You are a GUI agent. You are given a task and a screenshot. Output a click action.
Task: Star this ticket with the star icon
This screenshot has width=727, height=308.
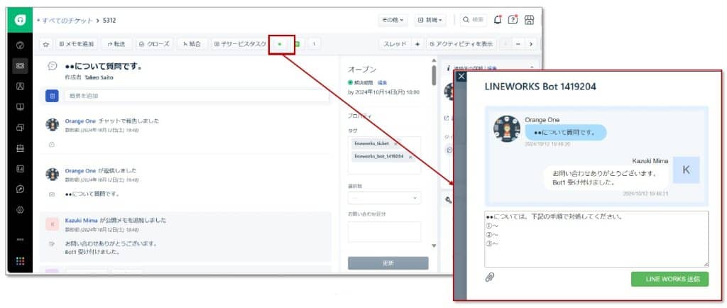[46, 44]
